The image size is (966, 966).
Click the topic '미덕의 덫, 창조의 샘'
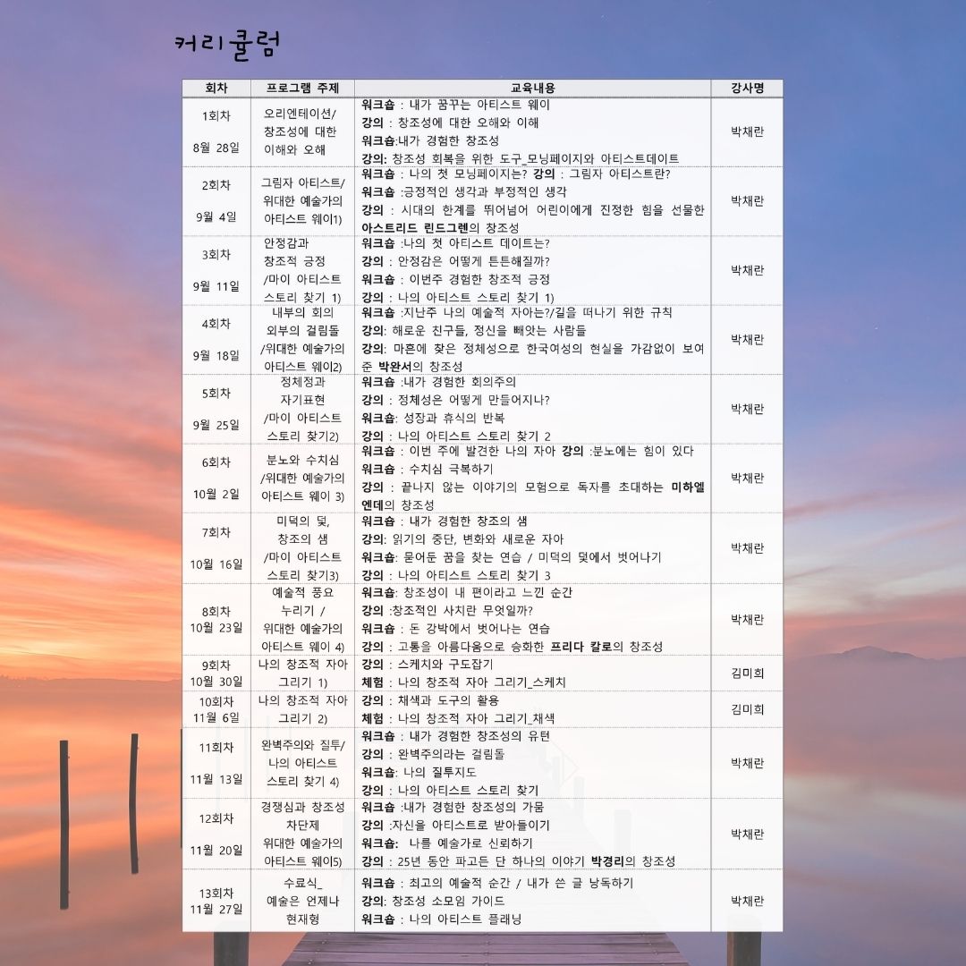[302, 530]
